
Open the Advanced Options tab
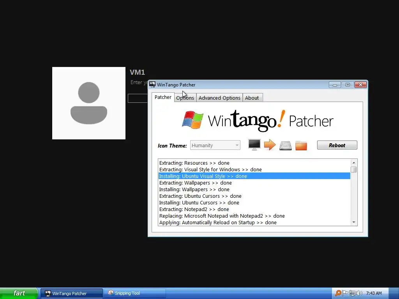219,98
